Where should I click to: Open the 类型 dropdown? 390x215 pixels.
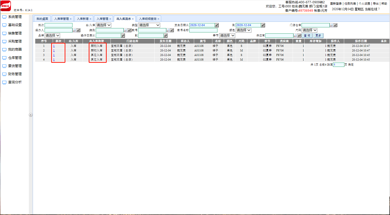coord(149,25)
